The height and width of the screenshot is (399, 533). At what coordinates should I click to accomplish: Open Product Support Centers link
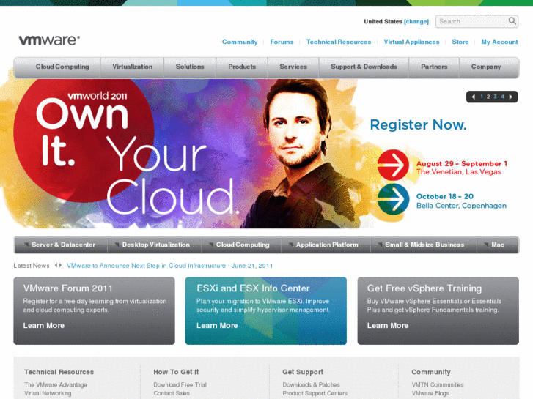click(x=315, y=393)
